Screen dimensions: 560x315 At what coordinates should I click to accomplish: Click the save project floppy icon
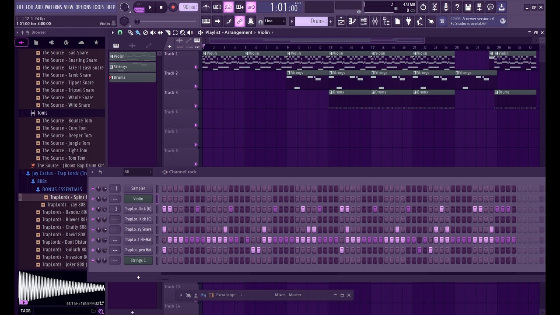468,7
